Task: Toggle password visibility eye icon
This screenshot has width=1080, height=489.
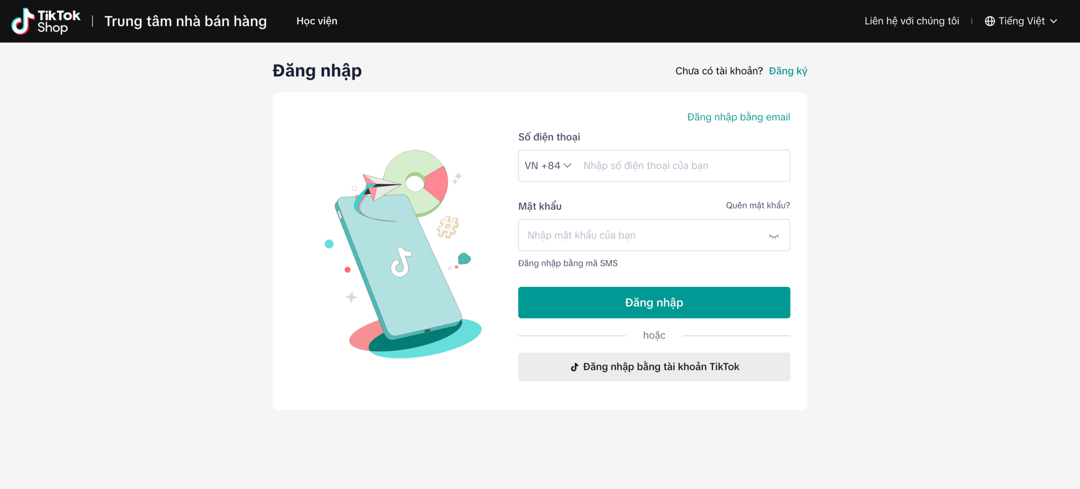Action: pos(773,236)
